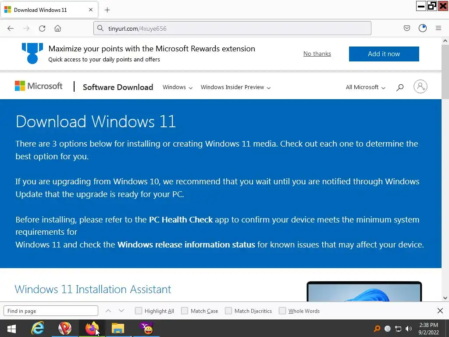This screenshot has width=449, height=337.
Task: Click the round grey face tray icon
Action: [x=388, y=329]
